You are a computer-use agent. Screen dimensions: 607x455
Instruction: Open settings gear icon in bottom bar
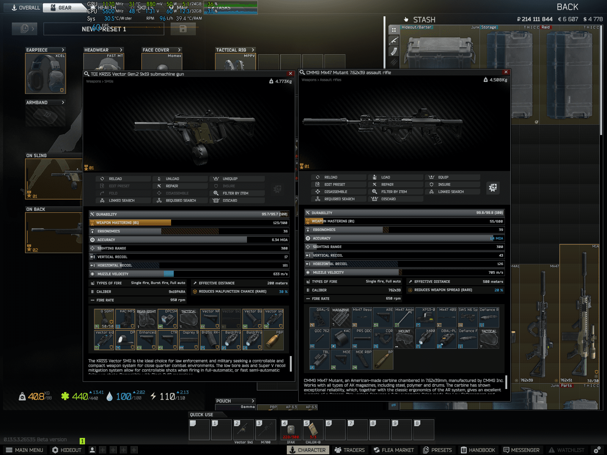pos(597,450)
